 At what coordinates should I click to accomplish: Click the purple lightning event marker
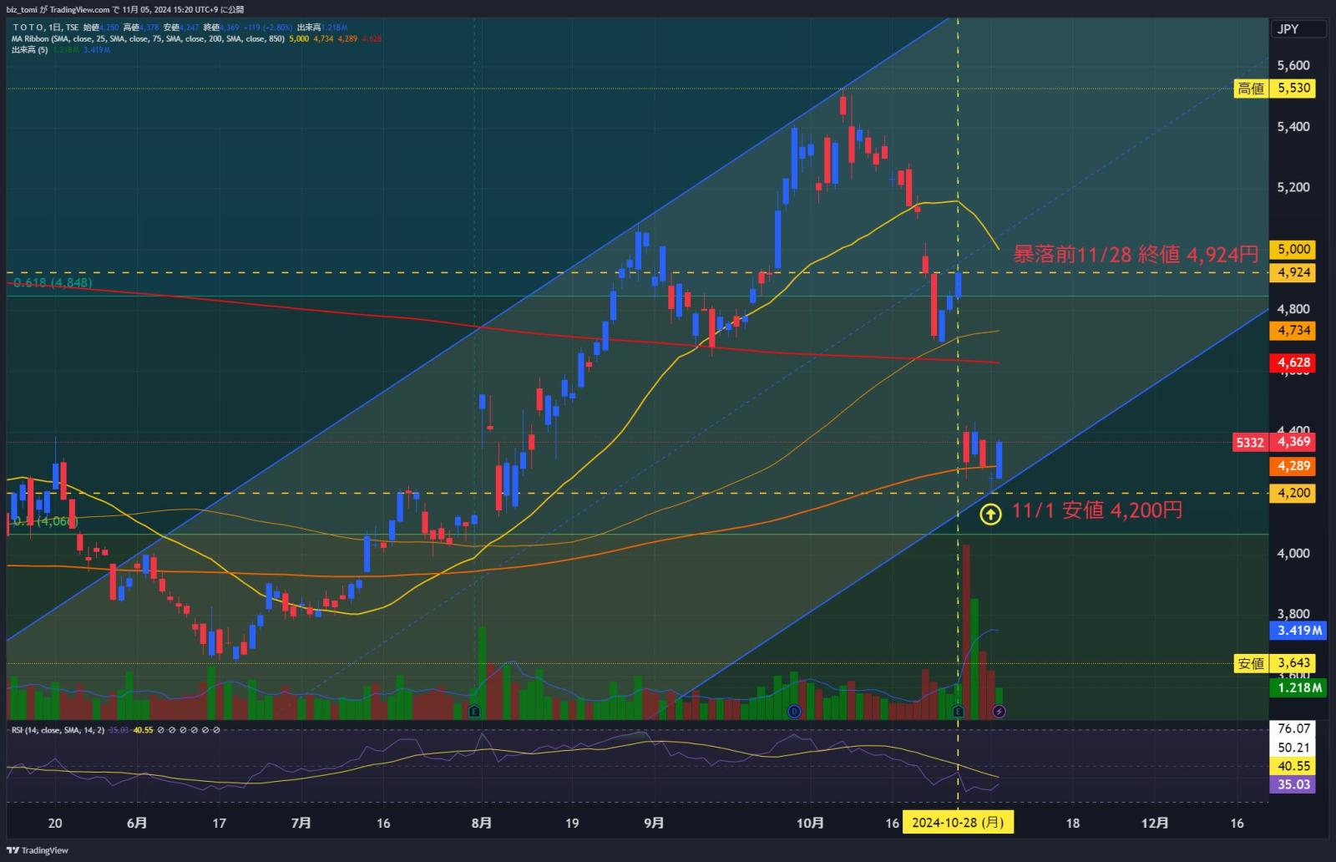[x=999, y=712]
